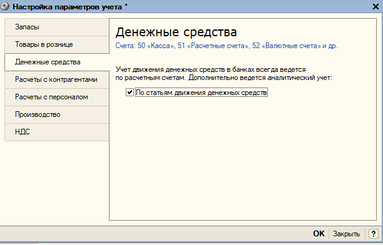
Task: Open the Производство tab
Action: point(57,115)
